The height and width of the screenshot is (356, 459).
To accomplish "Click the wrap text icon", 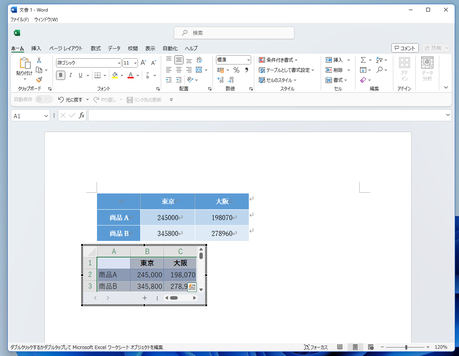I will tap(199, 60).
